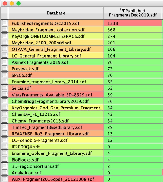The height and width of the screenshot is (182, 163).
Task: Click the KeyOrgBIONETCOMPLETEFRAGS.sdf database name
Action: tap(48, 36)
